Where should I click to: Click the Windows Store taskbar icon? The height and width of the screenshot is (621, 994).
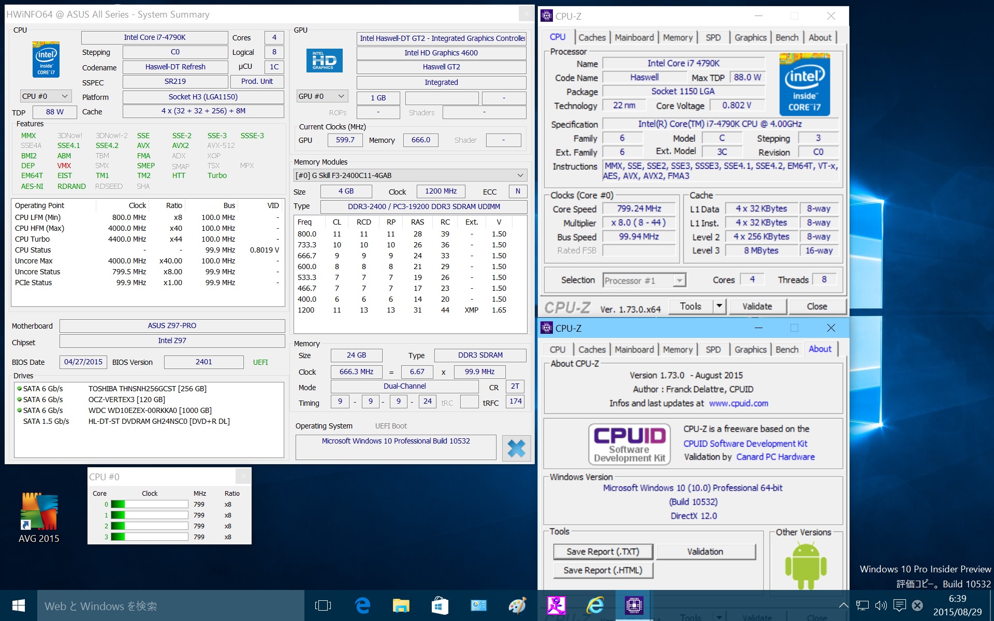pyautogui.click(x=440, y=605)
